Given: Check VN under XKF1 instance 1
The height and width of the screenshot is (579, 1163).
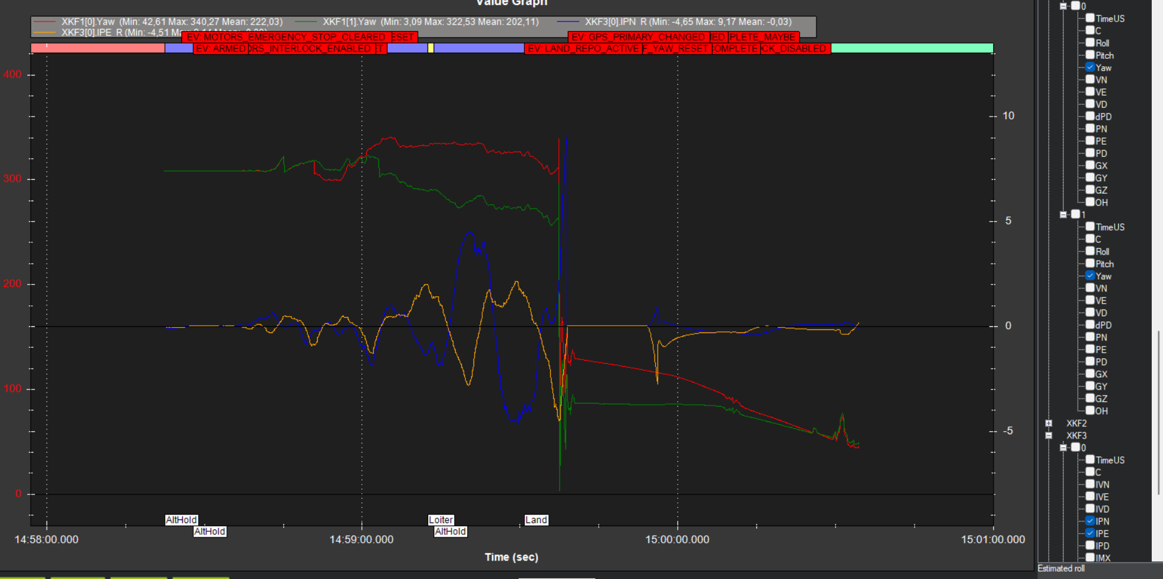Looking at the screenshot, I should click(x=1090, y=288).
